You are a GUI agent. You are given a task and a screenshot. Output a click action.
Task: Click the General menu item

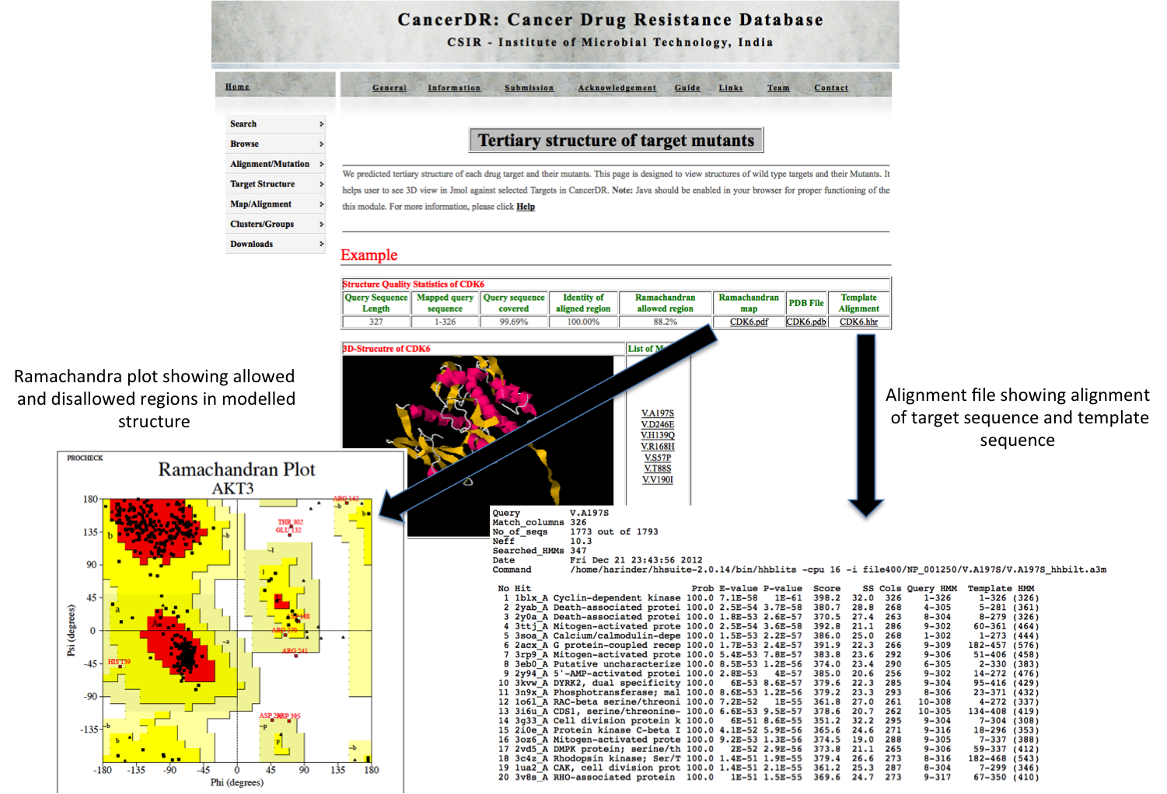(389, 88)
